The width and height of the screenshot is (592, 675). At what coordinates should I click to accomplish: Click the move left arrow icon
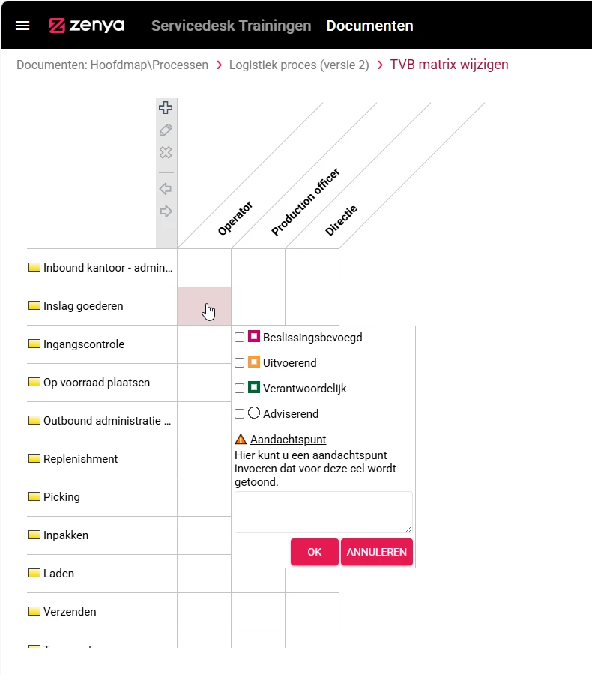point(166,188)
